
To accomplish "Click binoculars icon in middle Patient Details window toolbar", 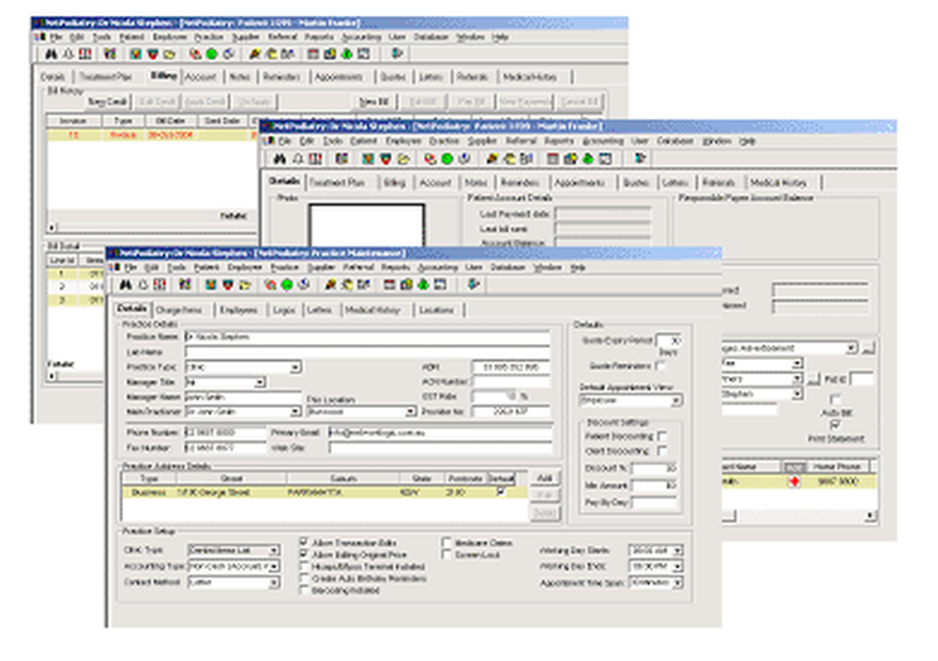I will (x=280, y=158).
